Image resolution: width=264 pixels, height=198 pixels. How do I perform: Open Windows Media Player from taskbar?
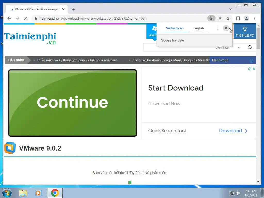click(39, 193)
